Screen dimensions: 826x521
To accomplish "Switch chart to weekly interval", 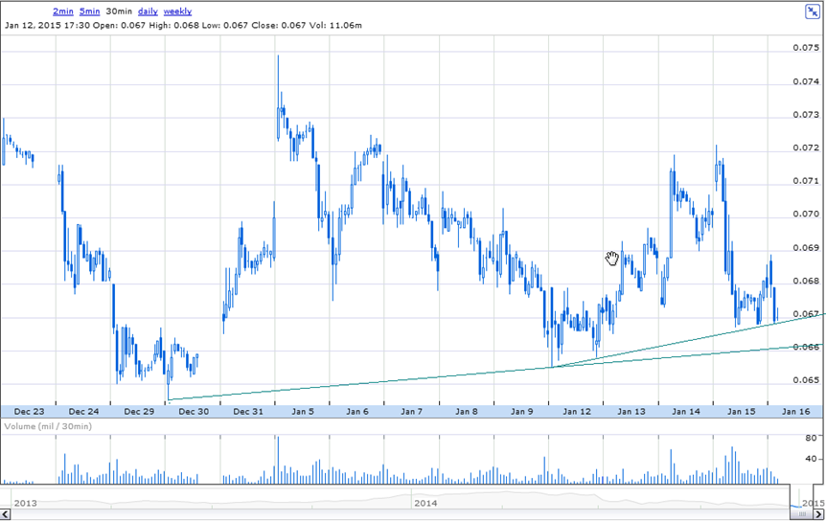I will coord(177,11).
